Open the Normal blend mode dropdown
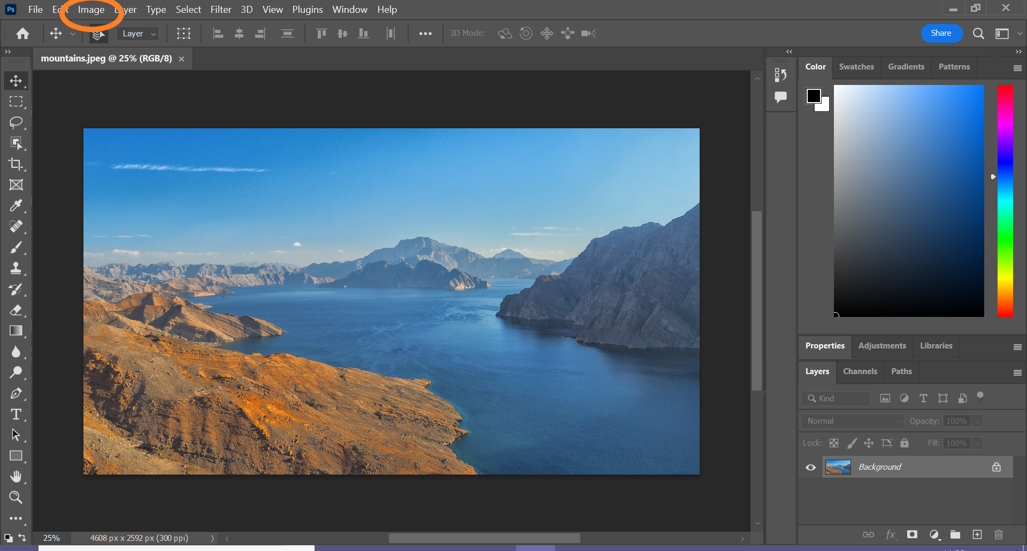 tap(852, 421)
